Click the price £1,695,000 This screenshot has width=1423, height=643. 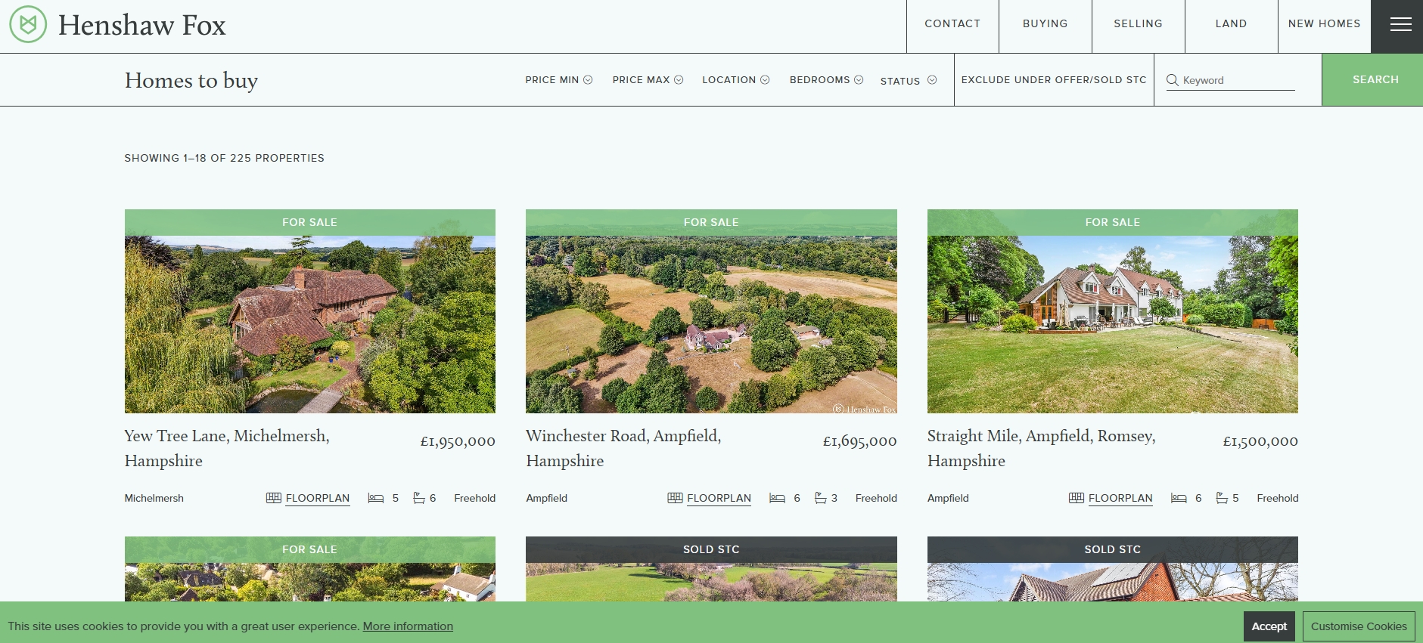pyautogui.click(x=859, y=441)
